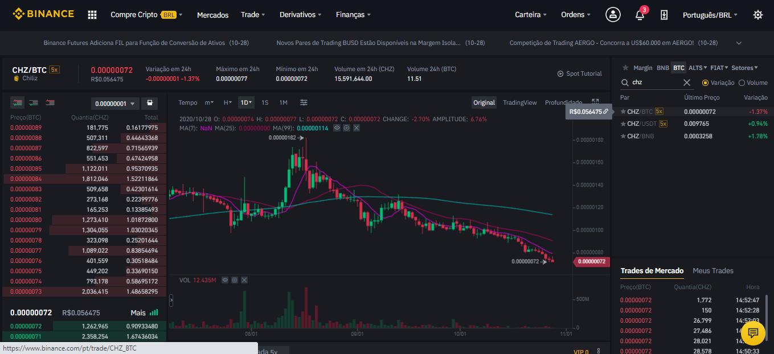The width and height of the screenshot is (774, 354).
Task: Remove the MA indicator from chart
Action: pyautogui.click(x=357, y=128)
